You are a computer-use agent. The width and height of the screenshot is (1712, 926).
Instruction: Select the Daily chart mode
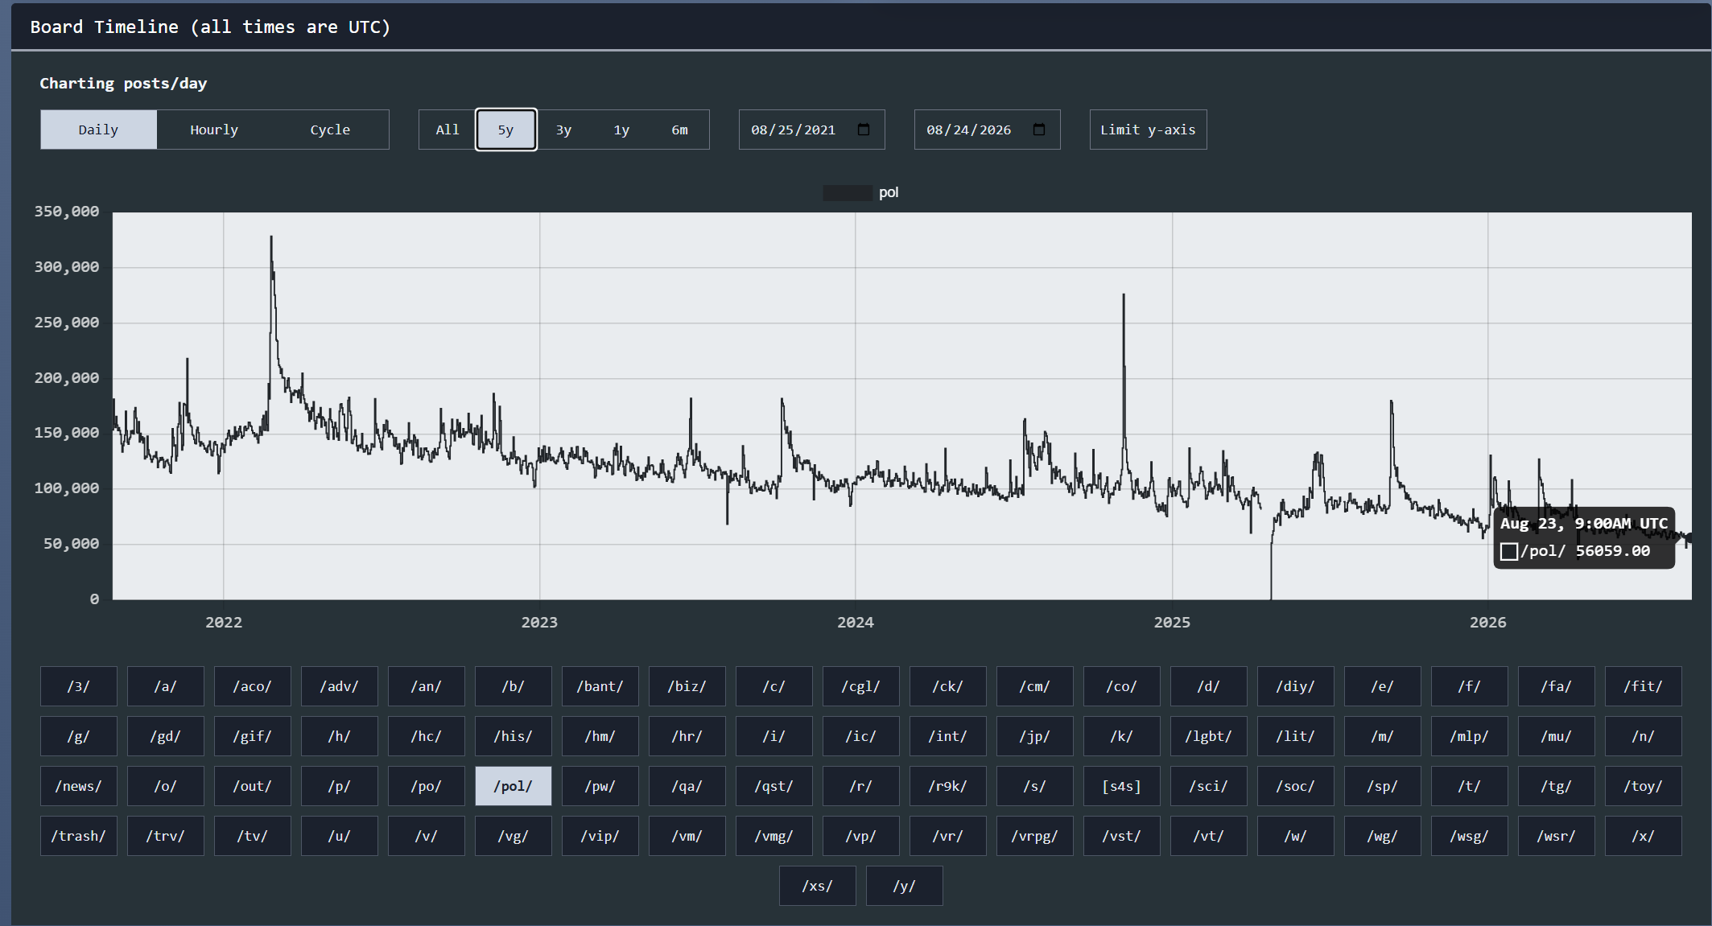tap(98, 130)
